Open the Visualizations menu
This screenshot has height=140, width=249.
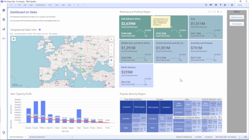pos(40,5)
